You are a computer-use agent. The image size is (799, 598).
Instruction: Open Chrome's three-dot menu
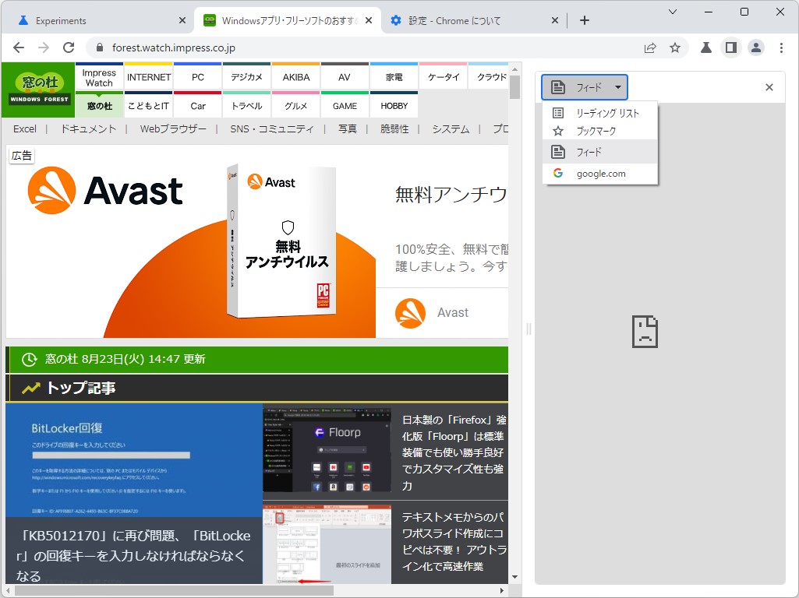point(782,47)
